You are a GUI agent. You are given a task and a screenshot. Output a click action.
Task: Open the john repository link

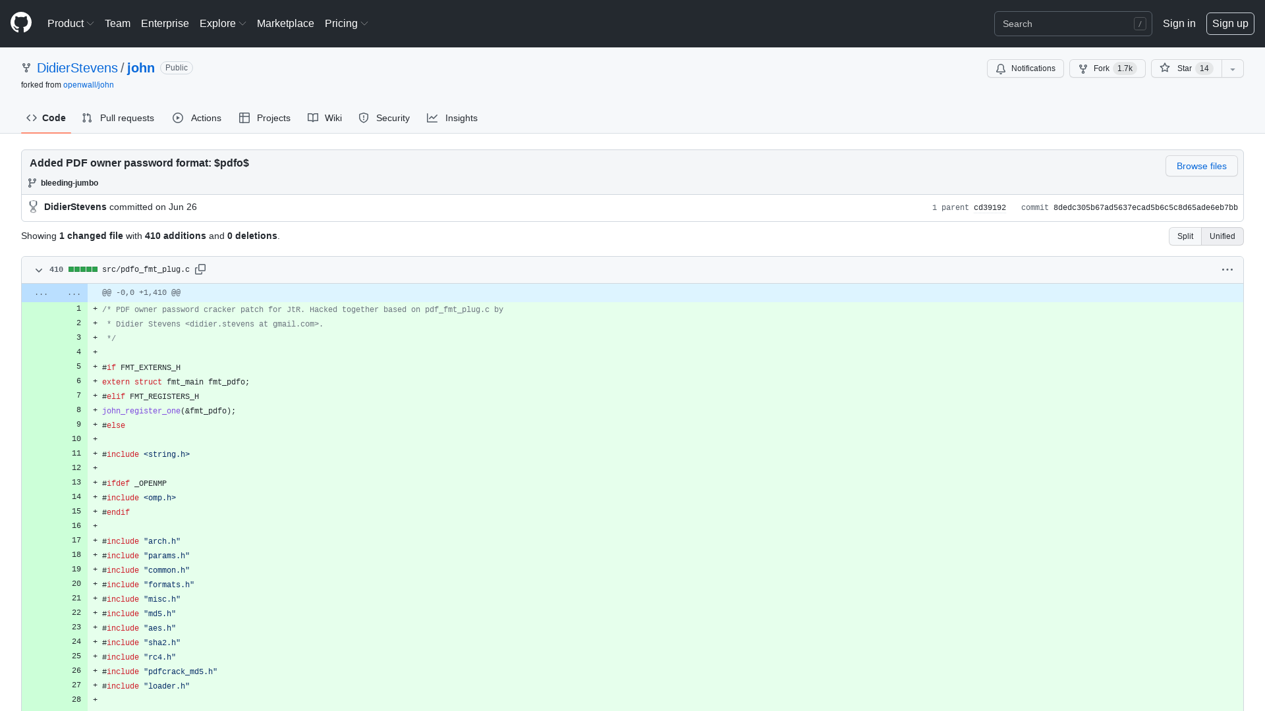[x=141, y=68]
